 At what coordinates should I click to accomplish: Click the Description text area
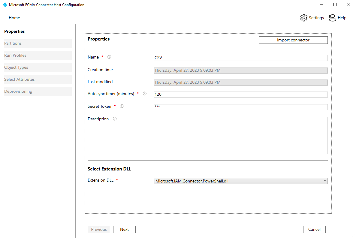[x=241, y=135]
